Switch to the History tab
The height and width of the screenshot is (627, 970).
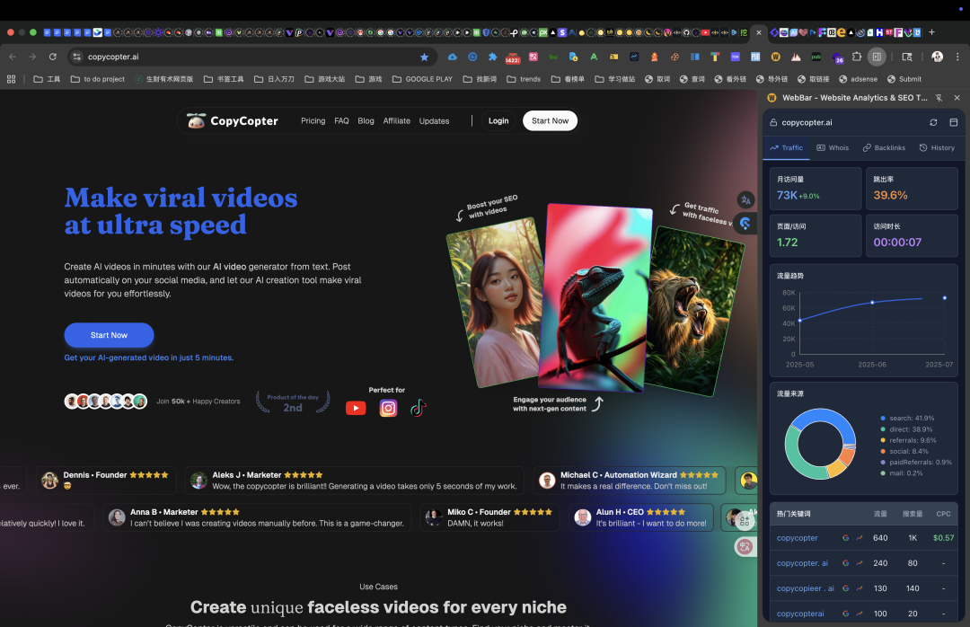937,148
